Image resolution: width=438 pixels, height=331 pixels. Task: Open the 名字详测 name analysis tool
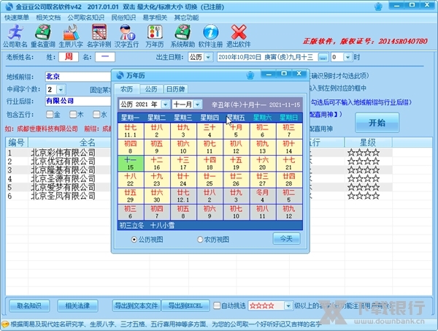[99, 36]
